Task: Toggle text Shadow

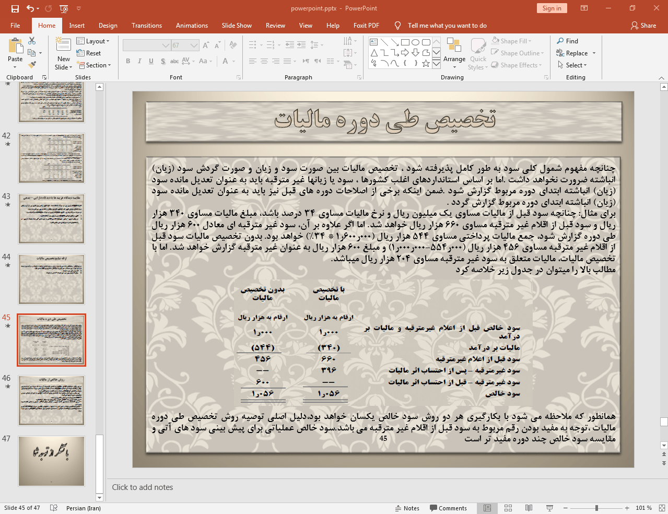Action: point(163,61)
